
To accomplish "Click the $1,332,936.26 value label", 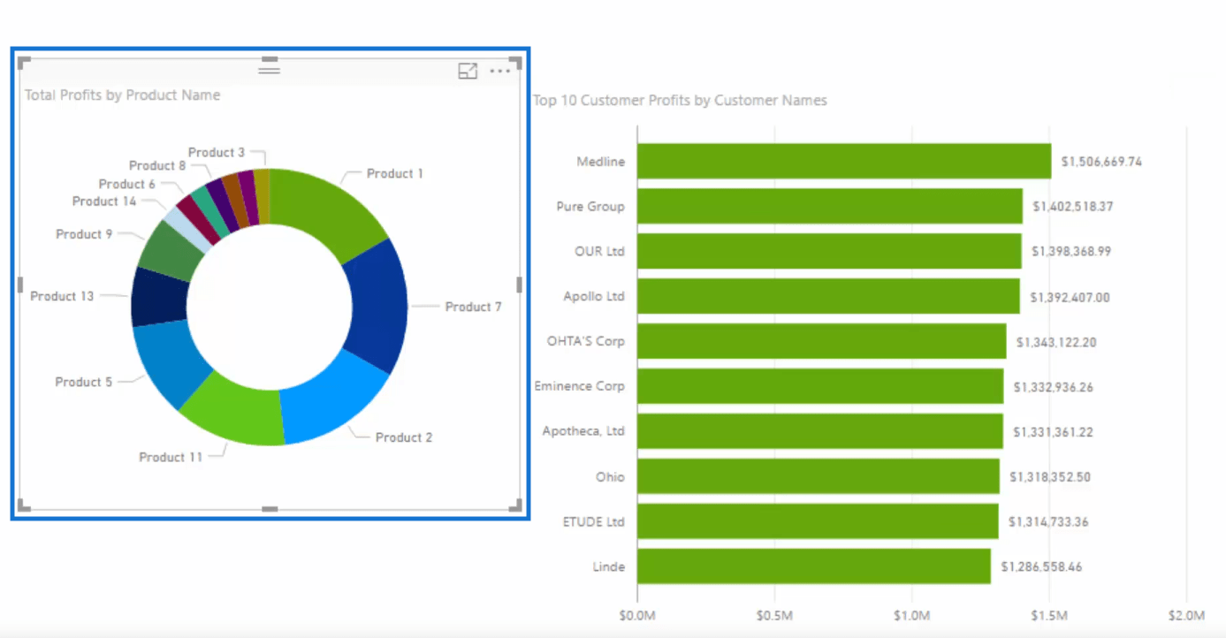I will pos(1054,387).
